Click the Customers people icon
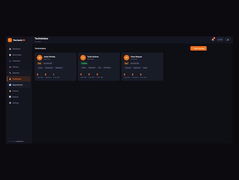The image size is (239, 180). [10, 61]
